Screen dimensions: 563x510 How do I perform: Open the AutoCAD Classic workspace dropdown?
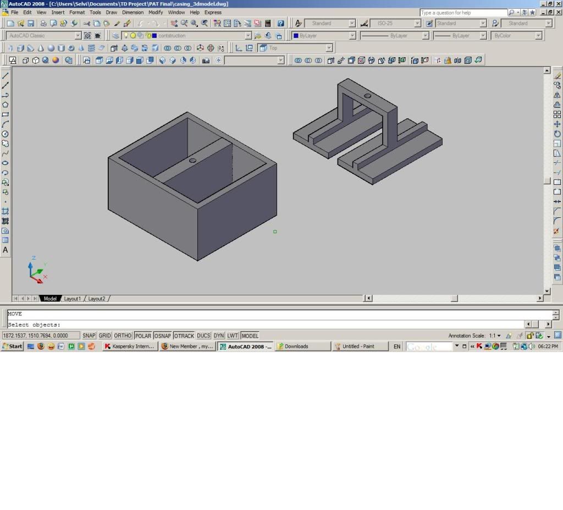click(x=78, y=36)
